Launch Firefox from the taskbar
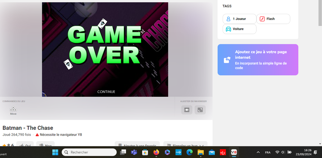322x158 pixels. pos(156,152)
